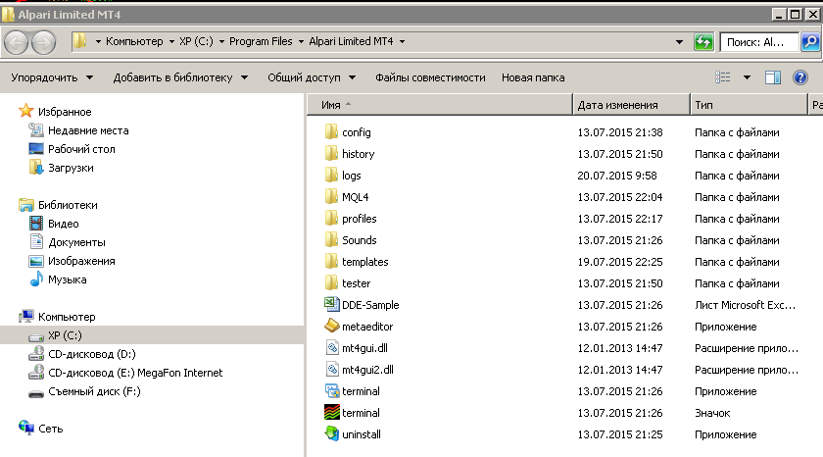Click the Back navigation arrow
Image resolution: width=823 pixels, height=457 pixels.
click(x=17, y=42)
